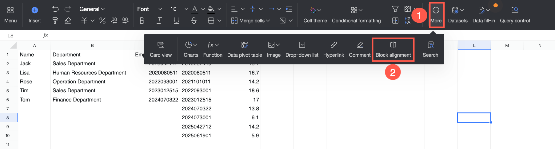Open Cell theme dropdown
The height and width of the screenshot is (149, 555).
click(315, 15)
